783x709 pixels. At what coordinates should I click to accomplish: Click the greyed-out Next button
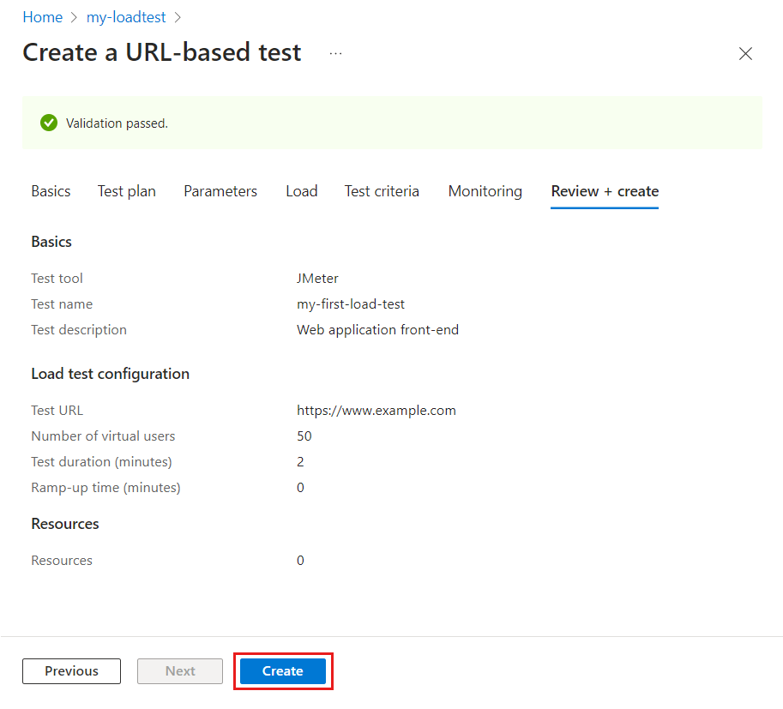tap(180, 671)
